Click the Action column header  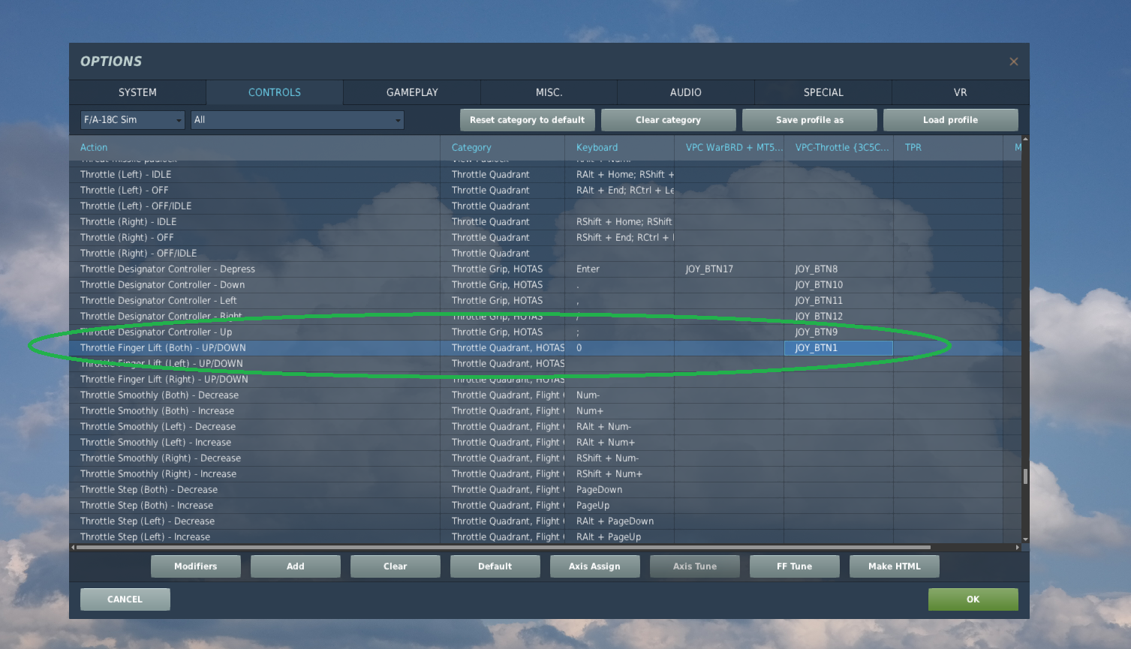[254, 148]
